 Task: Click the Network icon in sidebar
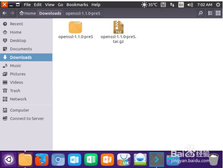(x=5, y=99)
